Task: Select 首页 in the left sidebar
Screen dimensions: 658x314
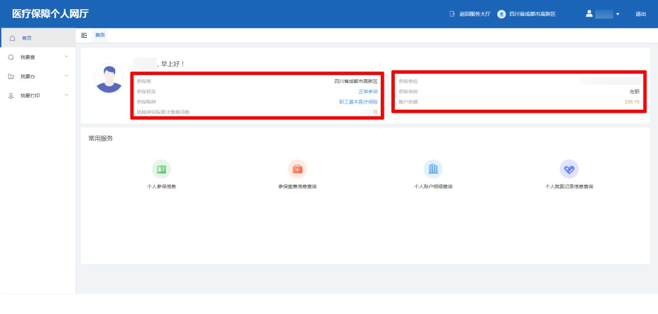Action: pyautogui.click(x=27, y=38)
